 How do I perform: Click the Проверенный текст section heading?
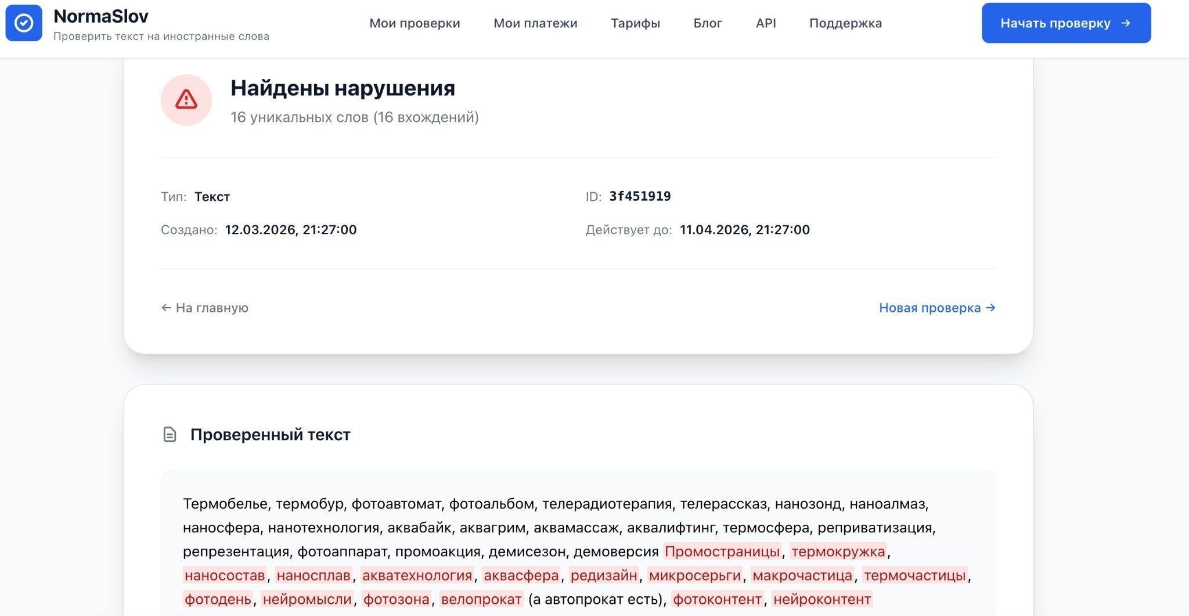(271, 435)
